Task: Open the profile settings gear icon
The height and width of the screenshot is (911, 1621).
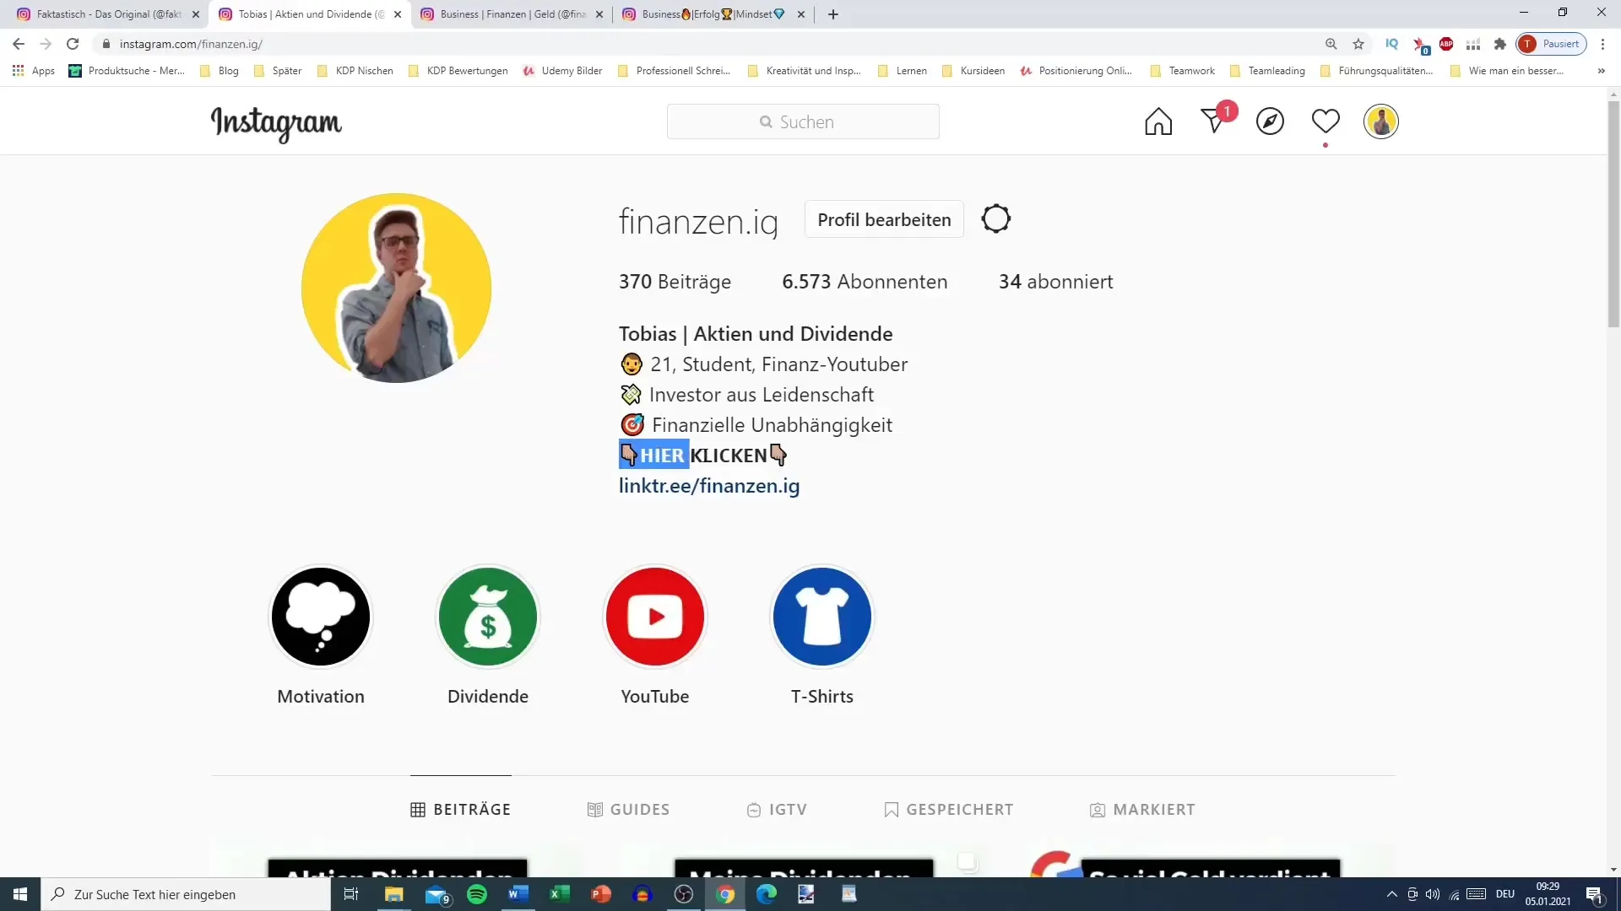Action: (x=996, y=219)
